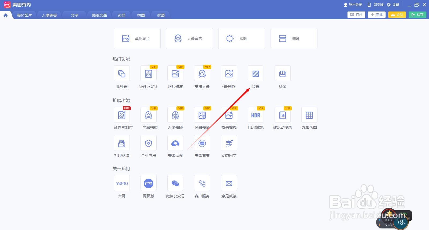Open the large 美化图片 card
Screen dimensions: 429x230
(137, 39)
